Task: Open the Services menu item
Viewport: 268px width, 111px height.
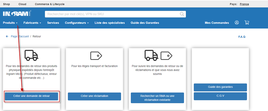Action: pos(53,23)
